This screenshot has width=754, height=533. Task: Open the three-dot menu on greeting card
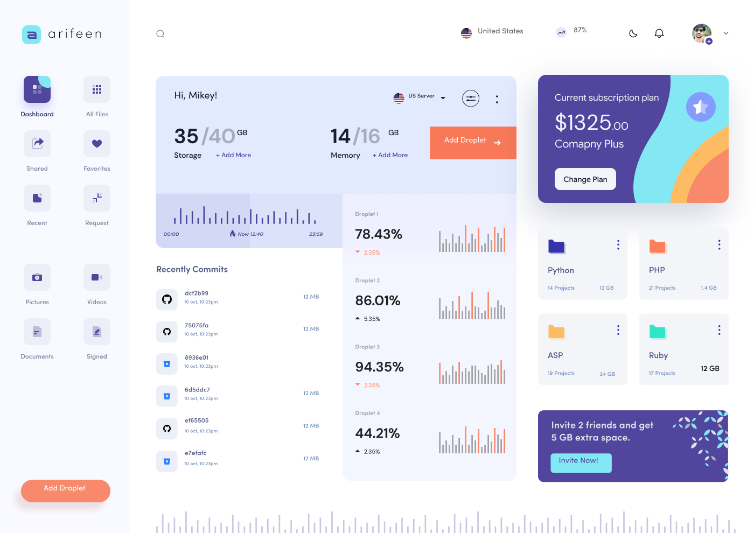pyautogui.click(x=497, y=99)
